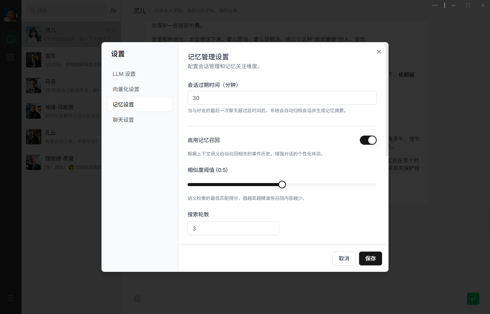This screenshot has height=314, width=490.
Task: Click the search magnifier icon
Action: (x=33, y=11)
